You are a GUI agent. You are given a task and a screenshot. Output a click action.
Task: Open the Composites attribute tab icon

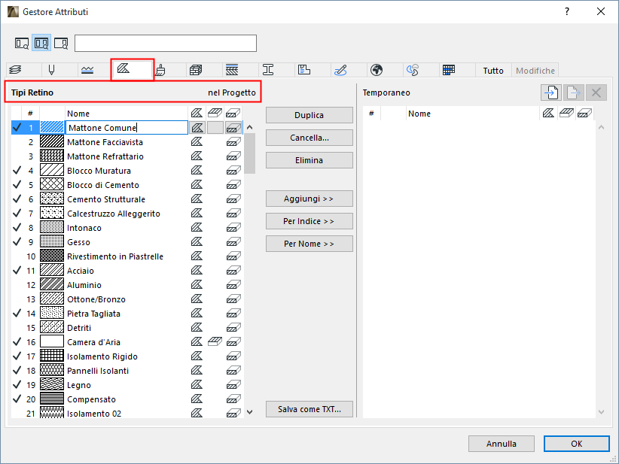coord(232,70)
